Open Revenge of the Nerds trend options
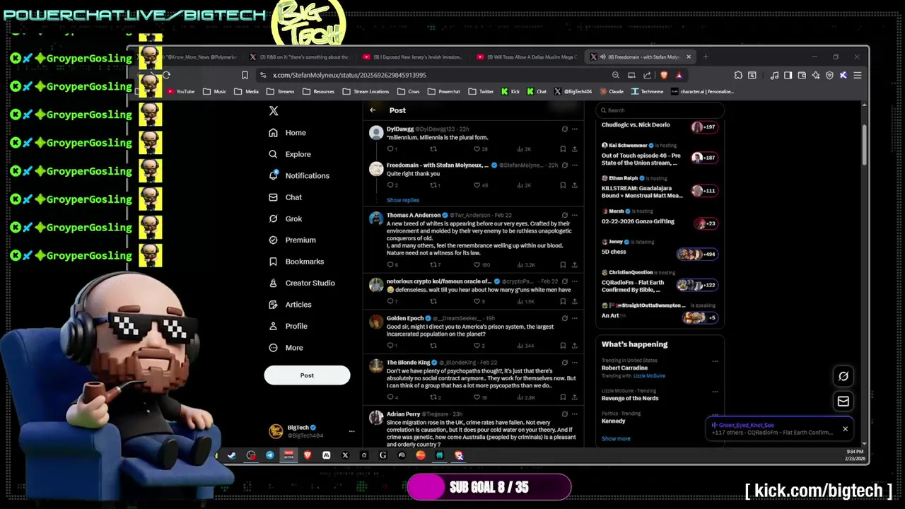 click(715, 391)
